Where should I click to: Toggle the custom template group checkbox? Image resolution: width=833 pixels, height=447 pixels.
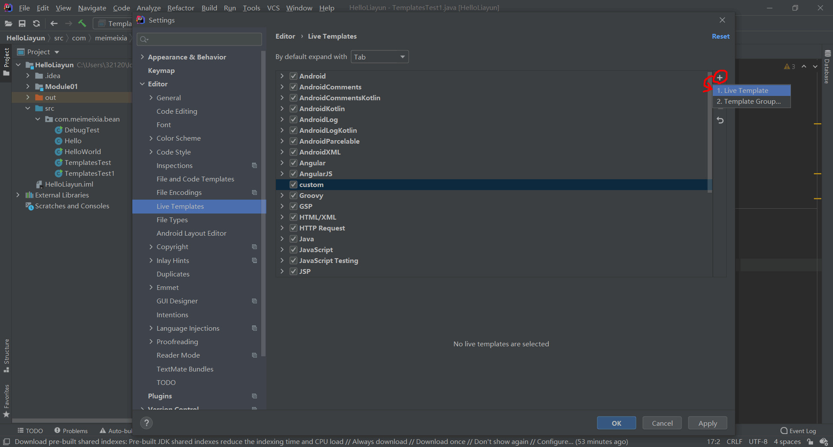[293, 184]
